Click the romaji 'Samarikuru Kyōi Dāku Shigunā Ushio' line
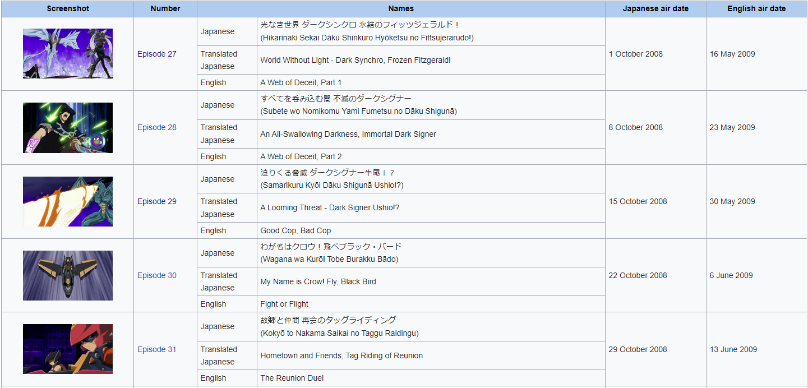 pyautogui.click(x=332, y=185)
